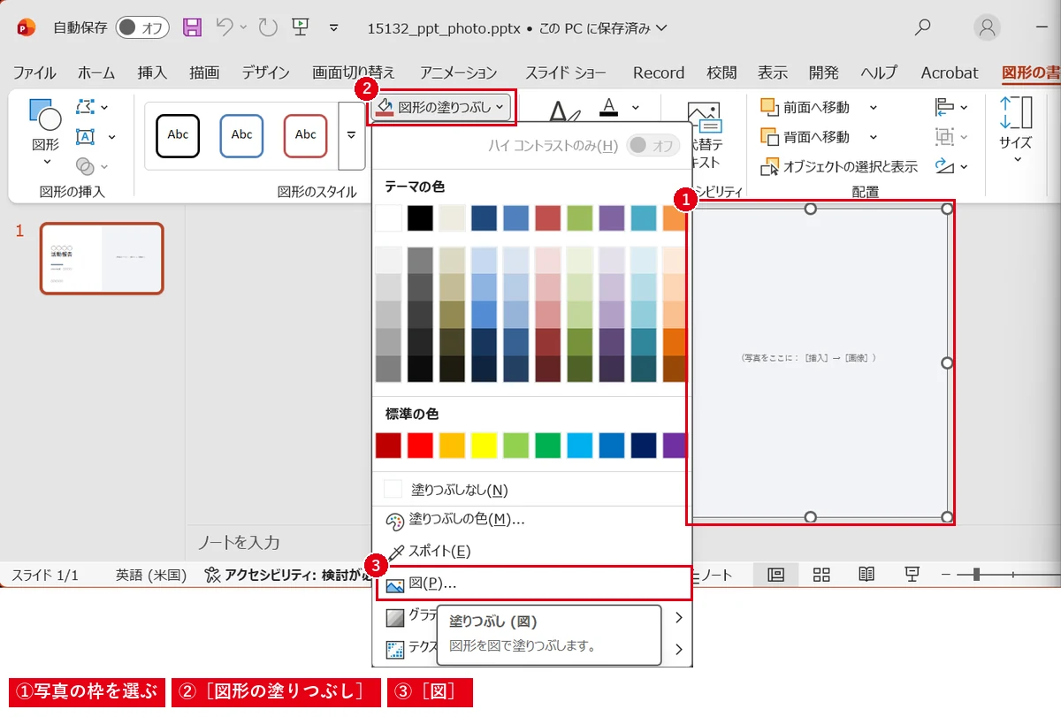Screen dimensions: 1061x717
Task: Click the Rotate objects icon
Action: tap(943, 166)
